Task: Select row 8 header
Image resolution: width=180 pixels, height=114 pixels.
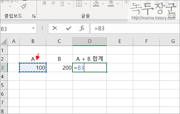Action: coord(4,110)
